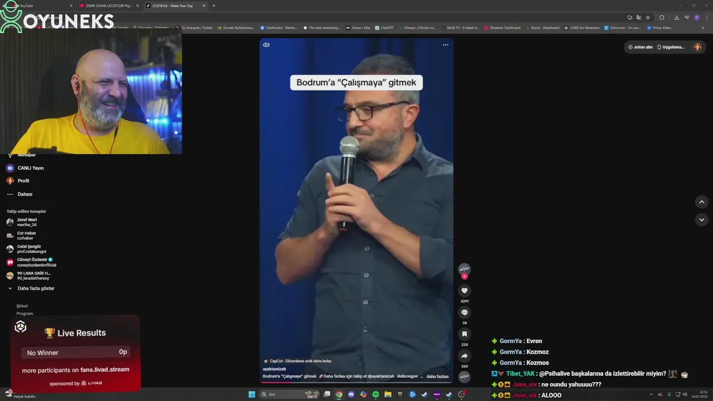Viewport: 713px width, 401px height.
Task: Open the Windows Start button
Action: pyautogui.click(x=252, y=394)
